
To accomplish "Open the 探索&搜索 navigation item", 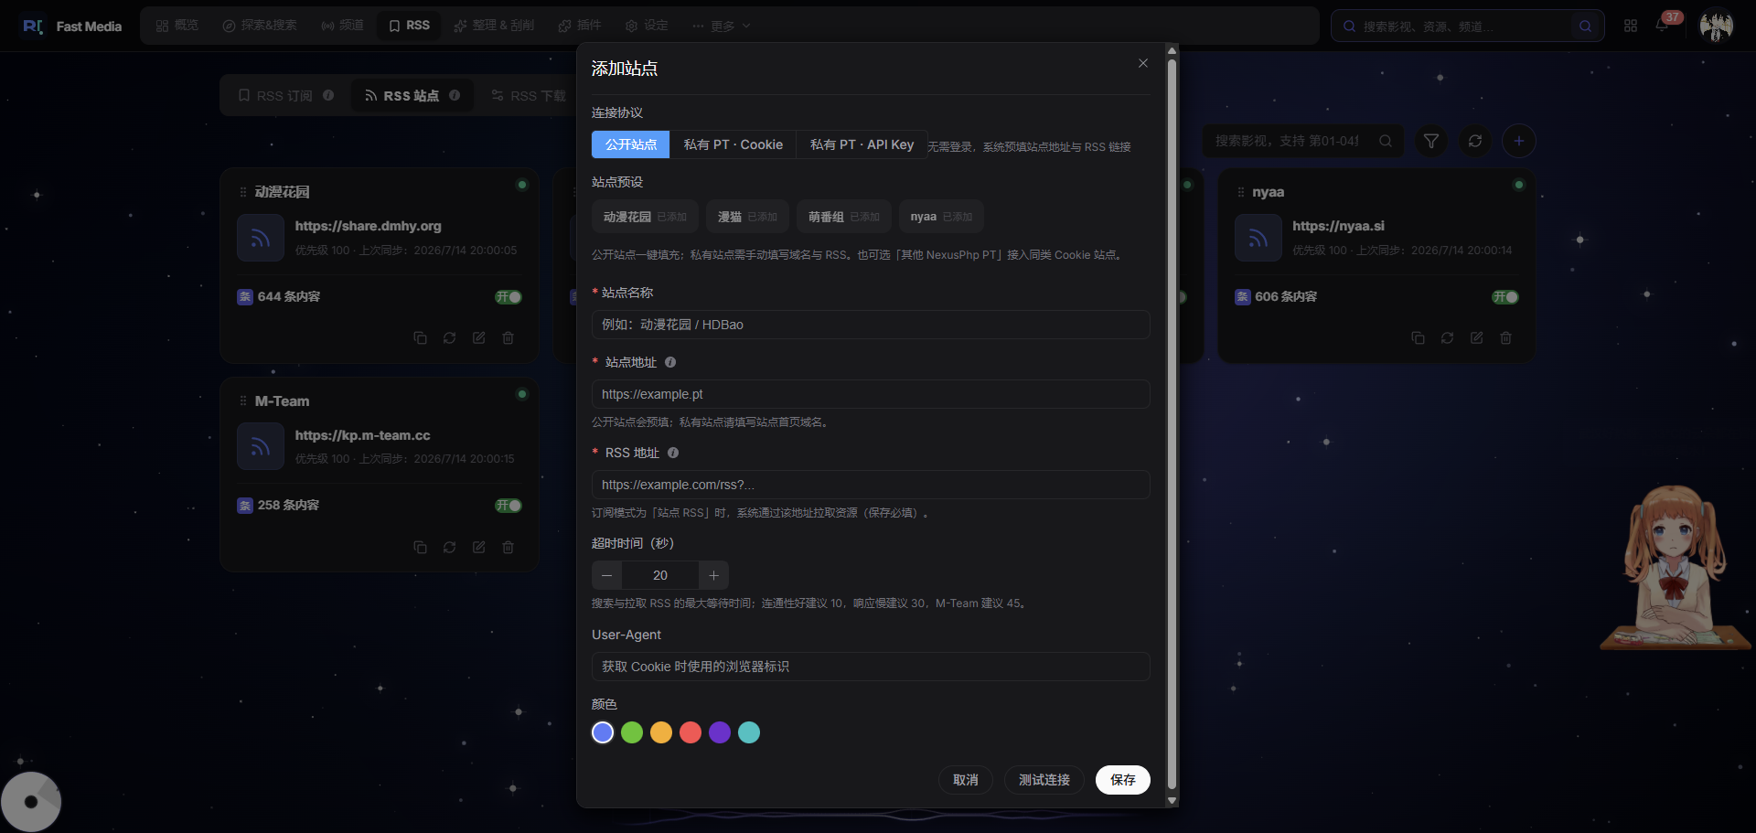I will (x=260, y=26).
